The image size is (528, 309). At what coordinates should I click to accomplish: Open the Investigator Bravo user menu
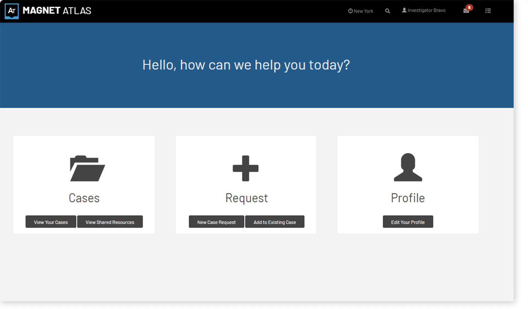point(424,10)
